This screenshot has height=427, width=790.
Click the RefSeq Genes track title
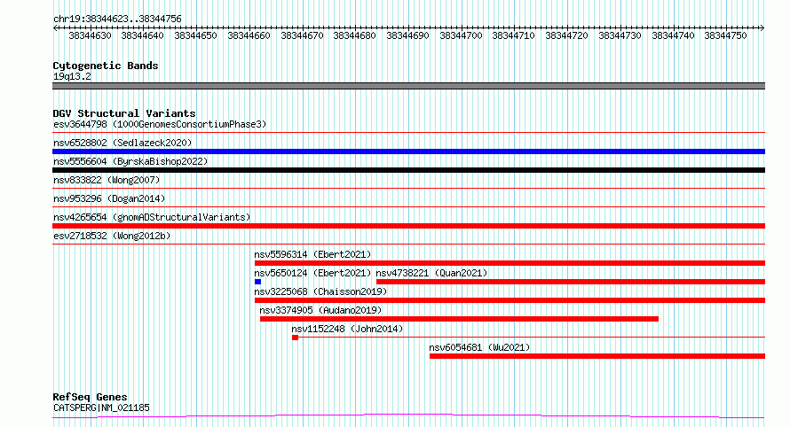(x=90, y=397)
